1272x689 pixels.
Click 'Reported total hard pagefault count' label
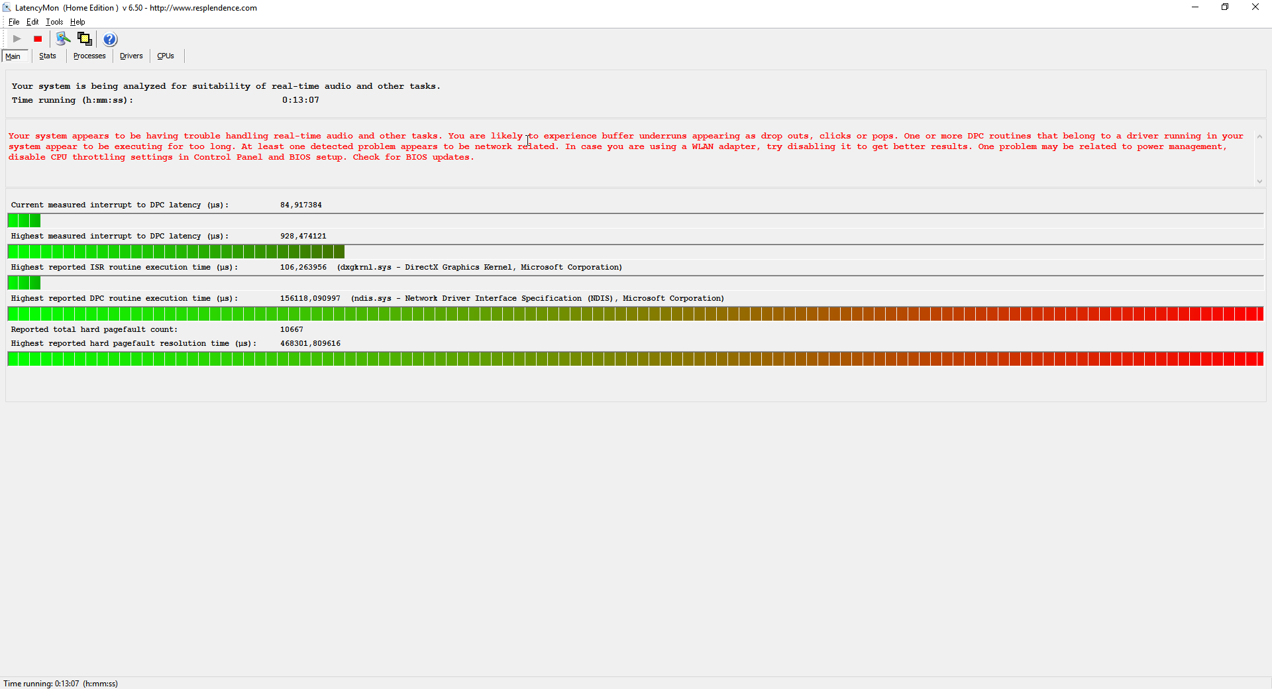(94, 330)
